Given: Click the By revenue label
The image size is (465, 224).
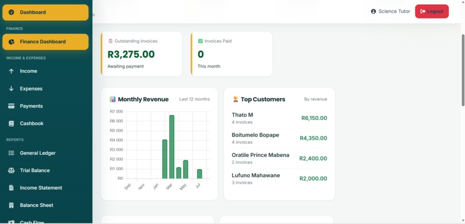Looking at the screenshot, I should pos(316,99).
